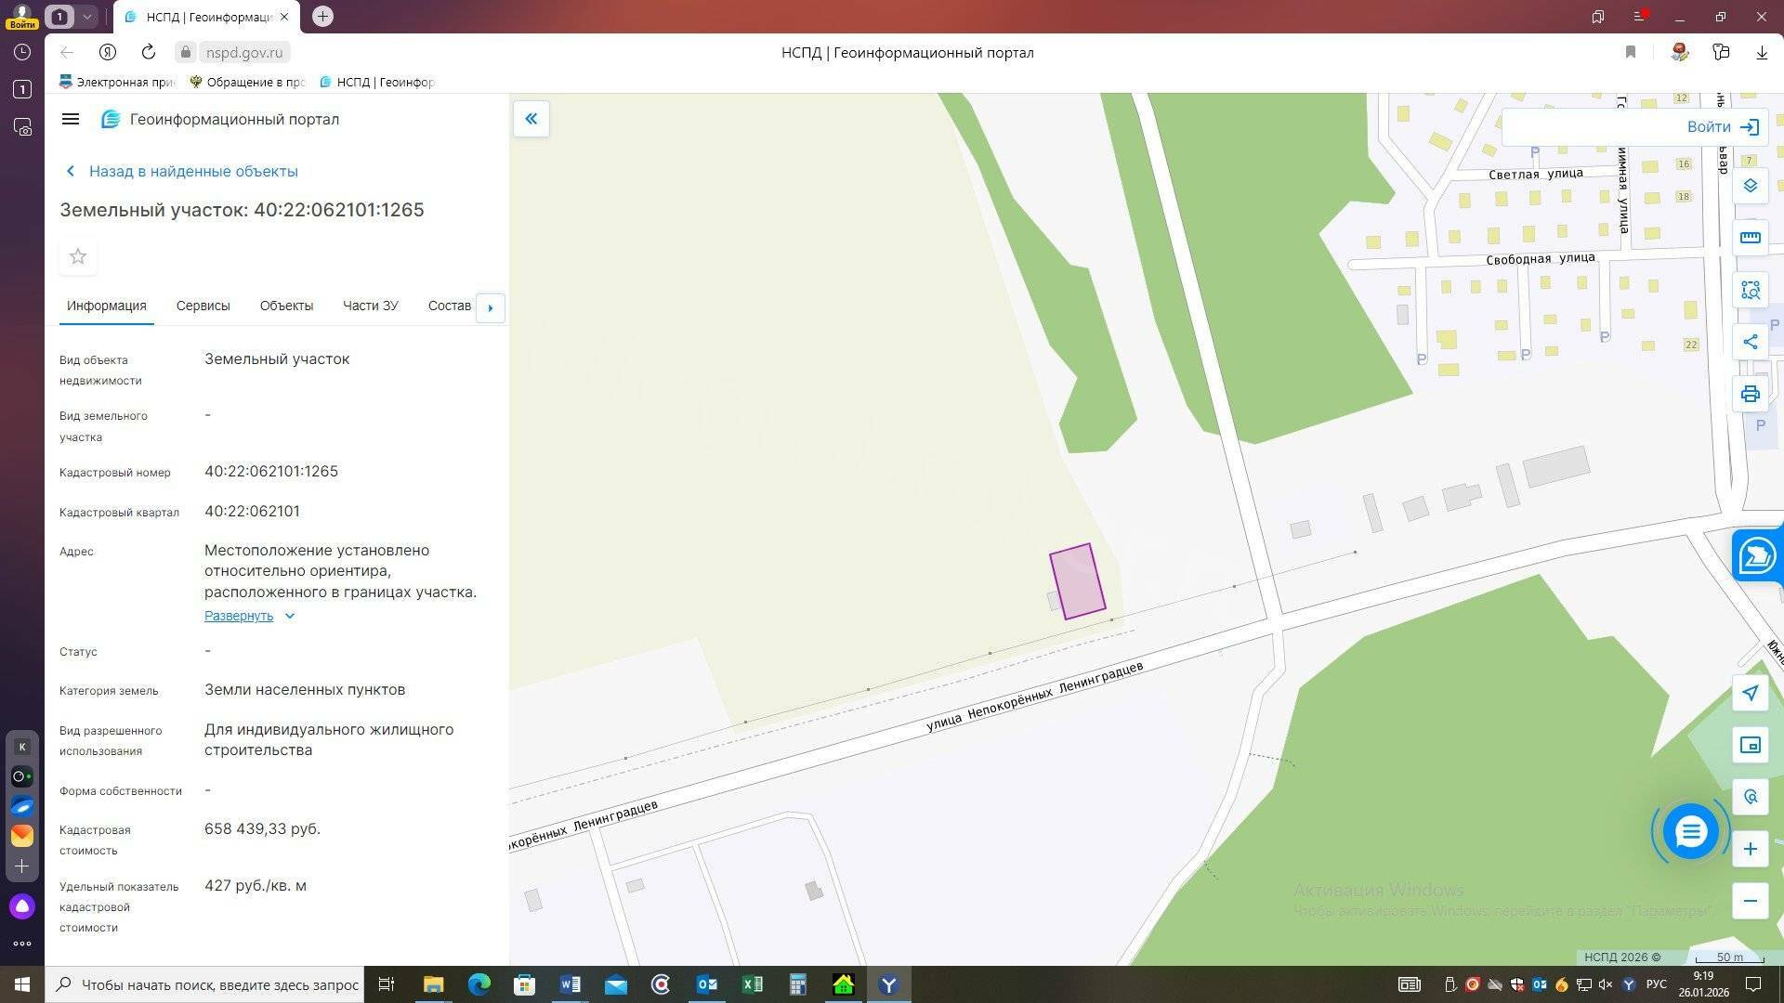Zoom in with the plus button
1784x1003 pixels.
pos(1750,849)
